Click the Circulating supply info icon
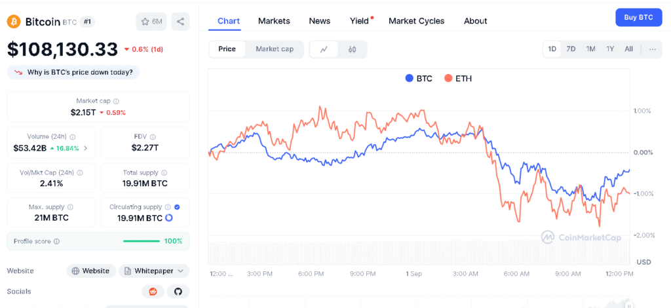The height and width of the screenshot is (308, 671). click(168, 207)
